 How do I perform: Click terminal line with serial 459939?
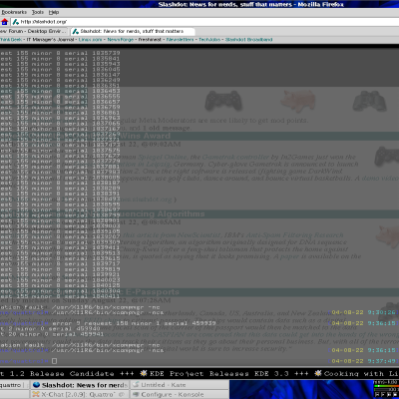pos(108,323)
